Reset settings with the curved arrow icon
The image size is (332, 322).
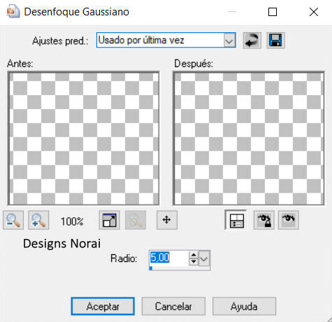pos(252,41)
